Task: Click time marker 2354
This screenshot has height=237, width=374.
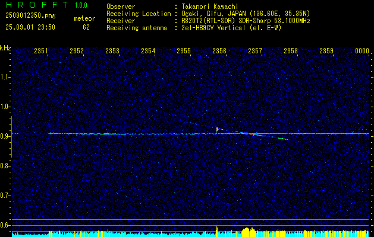Action: click(148, 51)
